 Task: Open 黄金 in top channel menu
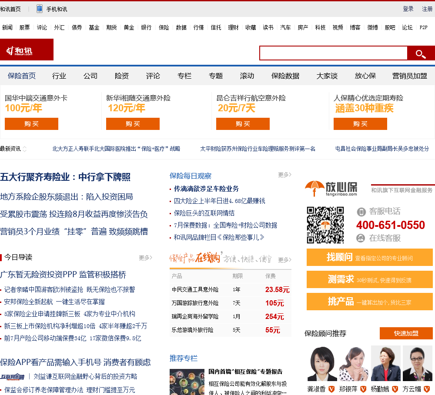pyautogui.click(x=129, y=27)
